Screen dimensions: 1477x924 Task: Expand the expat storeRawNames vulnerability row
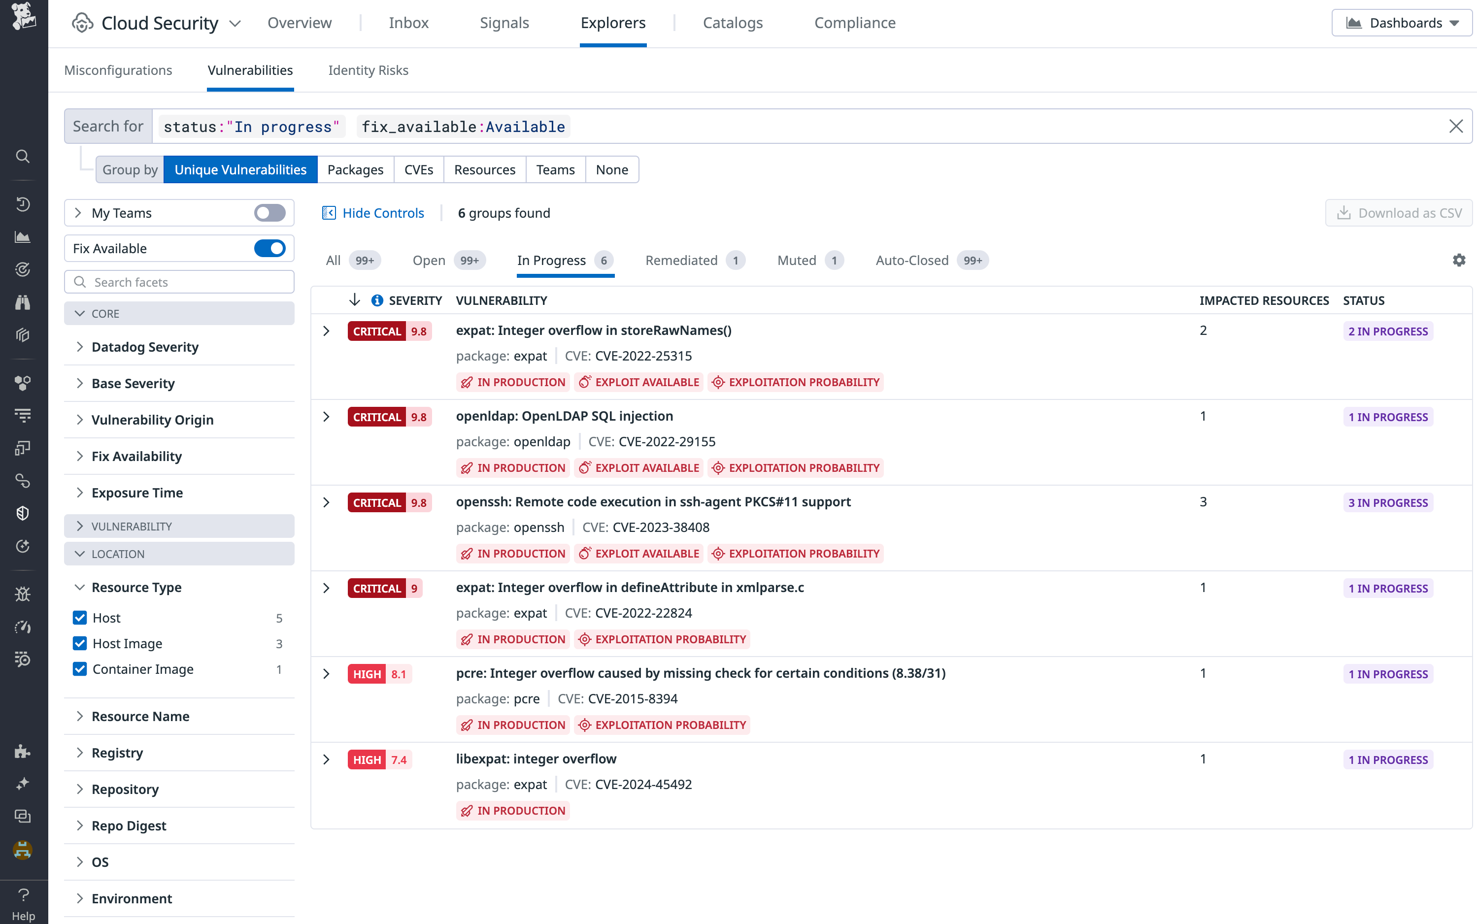tap(326, 330)
